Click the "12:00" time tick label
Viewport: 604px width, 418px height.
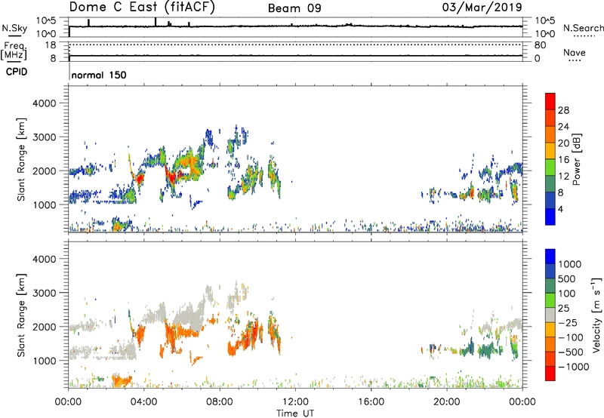[295, 402]
